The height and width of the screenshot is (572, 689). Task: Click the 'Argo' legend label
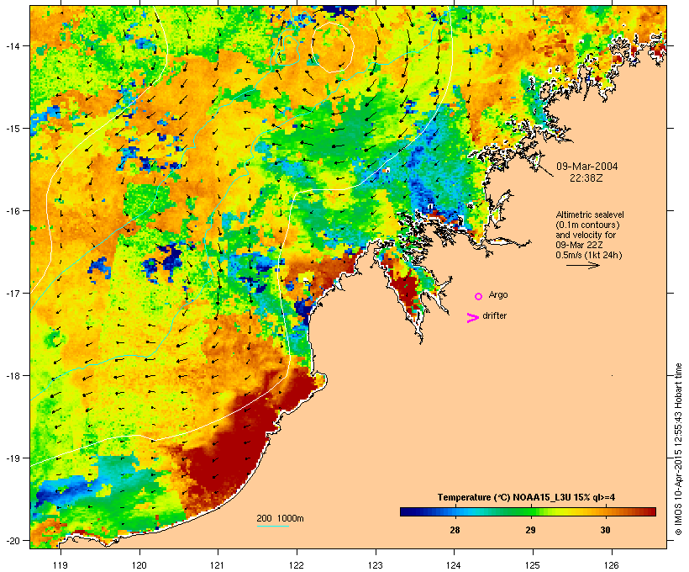[x=498, y=294]
